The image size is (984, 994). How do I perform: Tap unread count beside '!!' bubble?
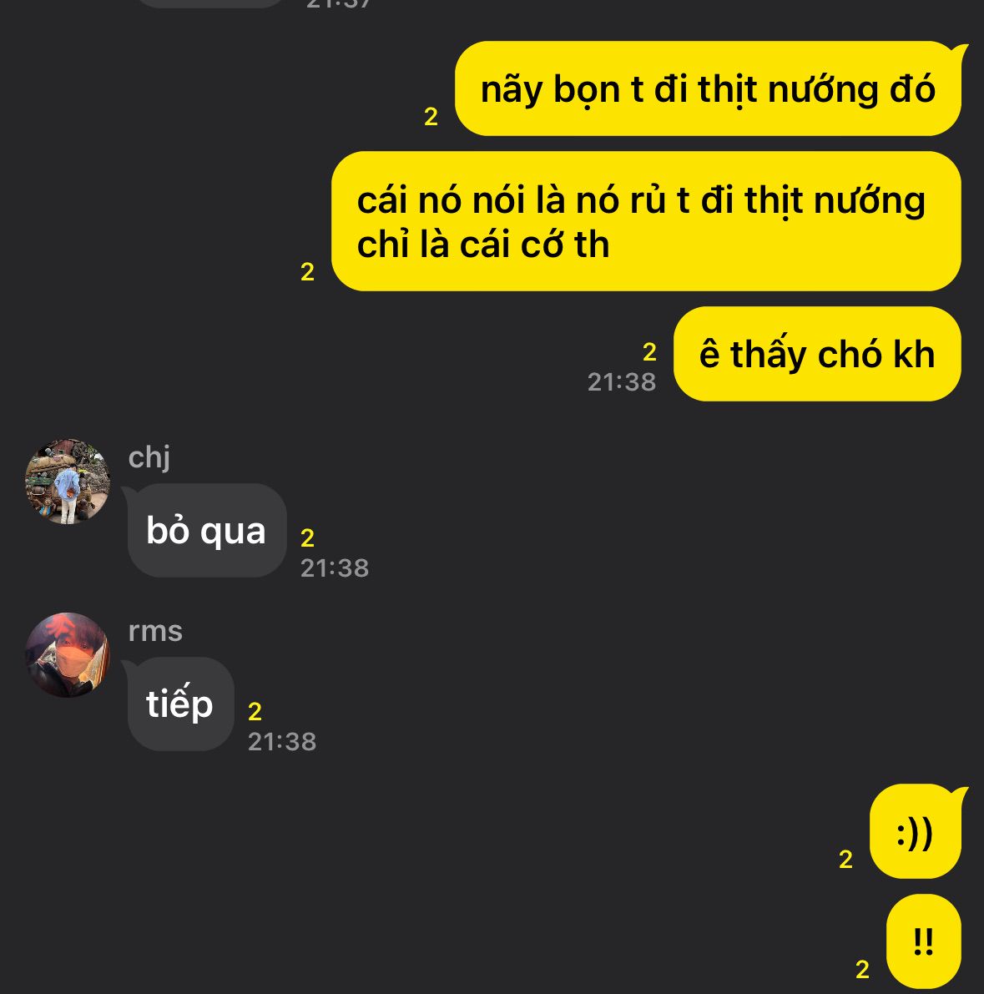coord(862,969)
